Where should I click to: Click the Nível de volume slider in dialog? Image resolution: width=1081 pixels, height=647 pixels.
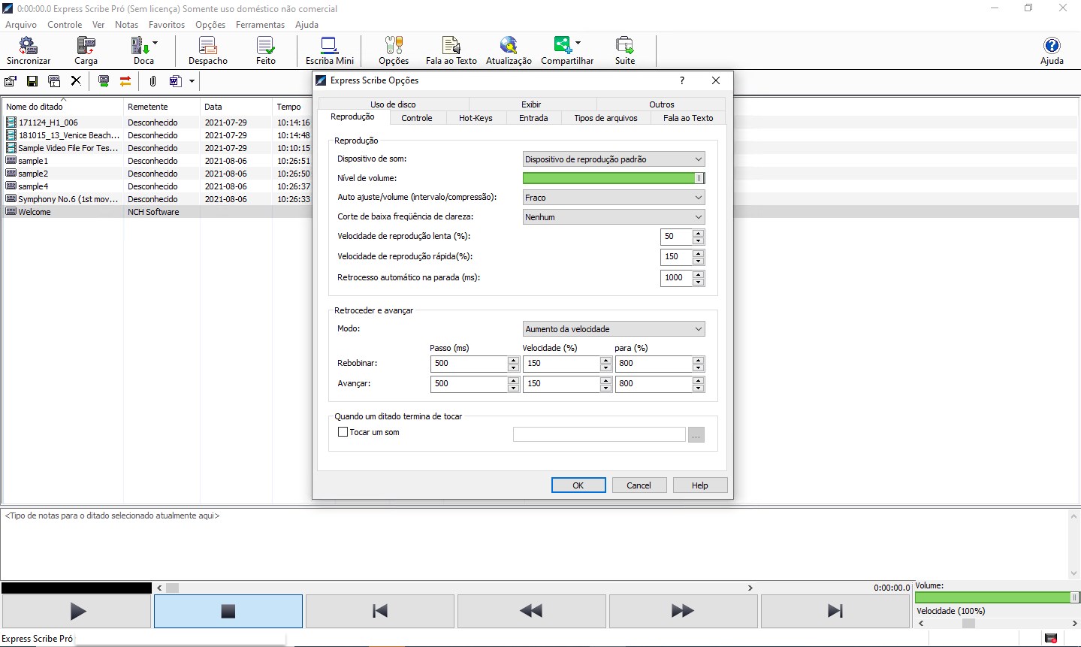pyautogui.click(x=614, y=178)
